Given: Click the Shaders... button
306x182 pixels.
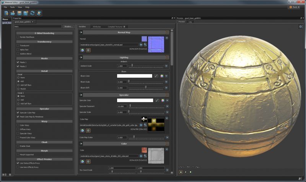Looking at the screenshot, I should pyautogui.click(x=68, y=27).
